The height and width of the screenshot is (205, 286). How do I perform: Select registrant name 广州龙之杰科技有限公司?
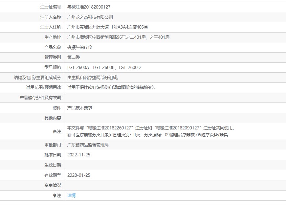coord(90,17)
